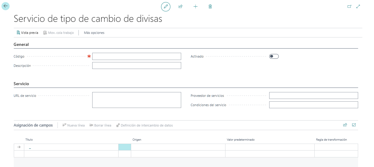Open the share icon in top toolbar
Viewport: 374px width, 167px height.
point(181,6)
